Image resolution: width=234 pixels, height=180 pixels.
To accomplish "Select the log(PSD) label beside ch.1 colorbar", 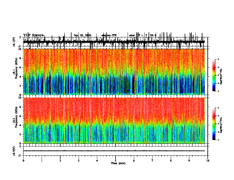I will point(221,77).
